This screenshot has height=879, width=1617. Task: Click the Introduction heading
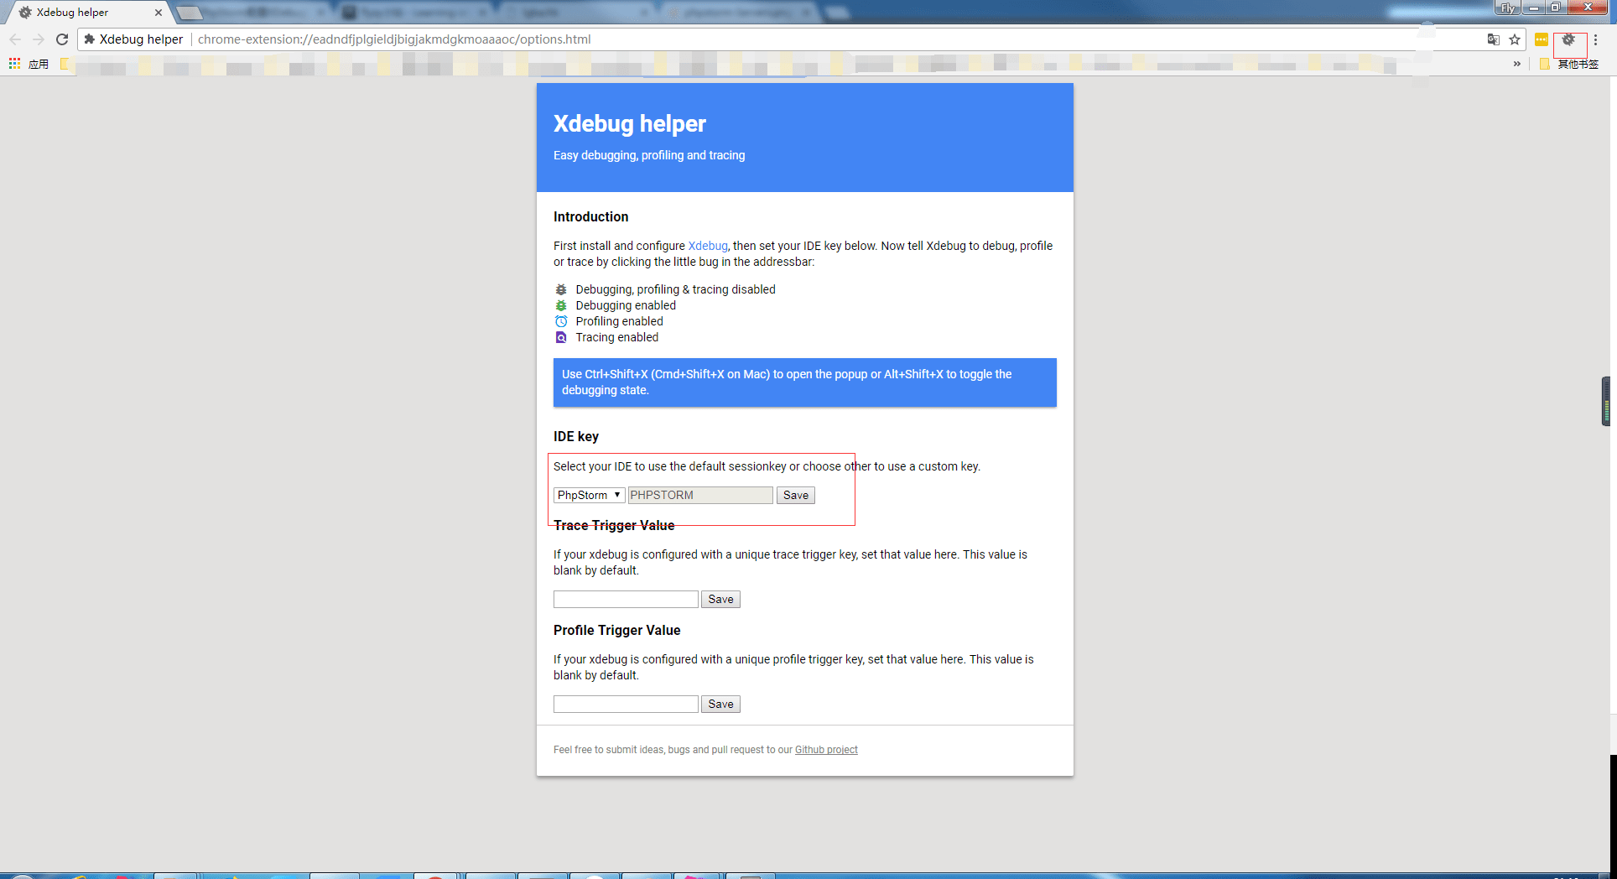[591, 216]
